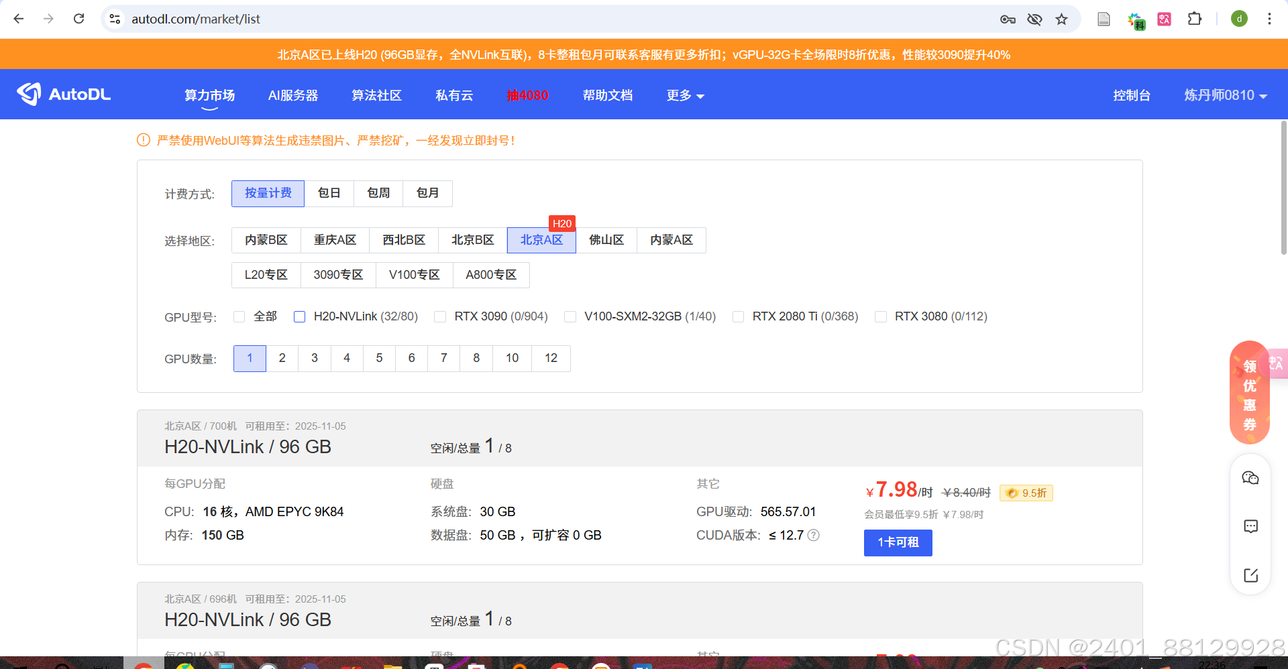Expand the 更多 navigation dropdown
The width and height of the screenshot is (1288, 669).
pos(685,95)
